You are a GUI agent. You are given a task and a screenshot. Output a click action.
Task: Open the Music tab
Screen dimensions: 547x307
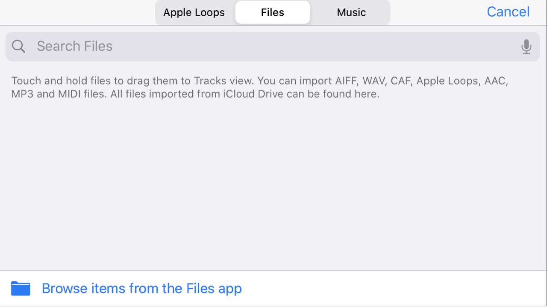(351, 12)
